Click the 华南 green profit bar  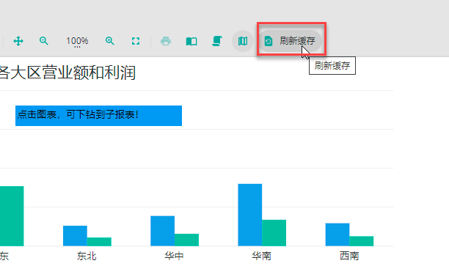(274, 233)
